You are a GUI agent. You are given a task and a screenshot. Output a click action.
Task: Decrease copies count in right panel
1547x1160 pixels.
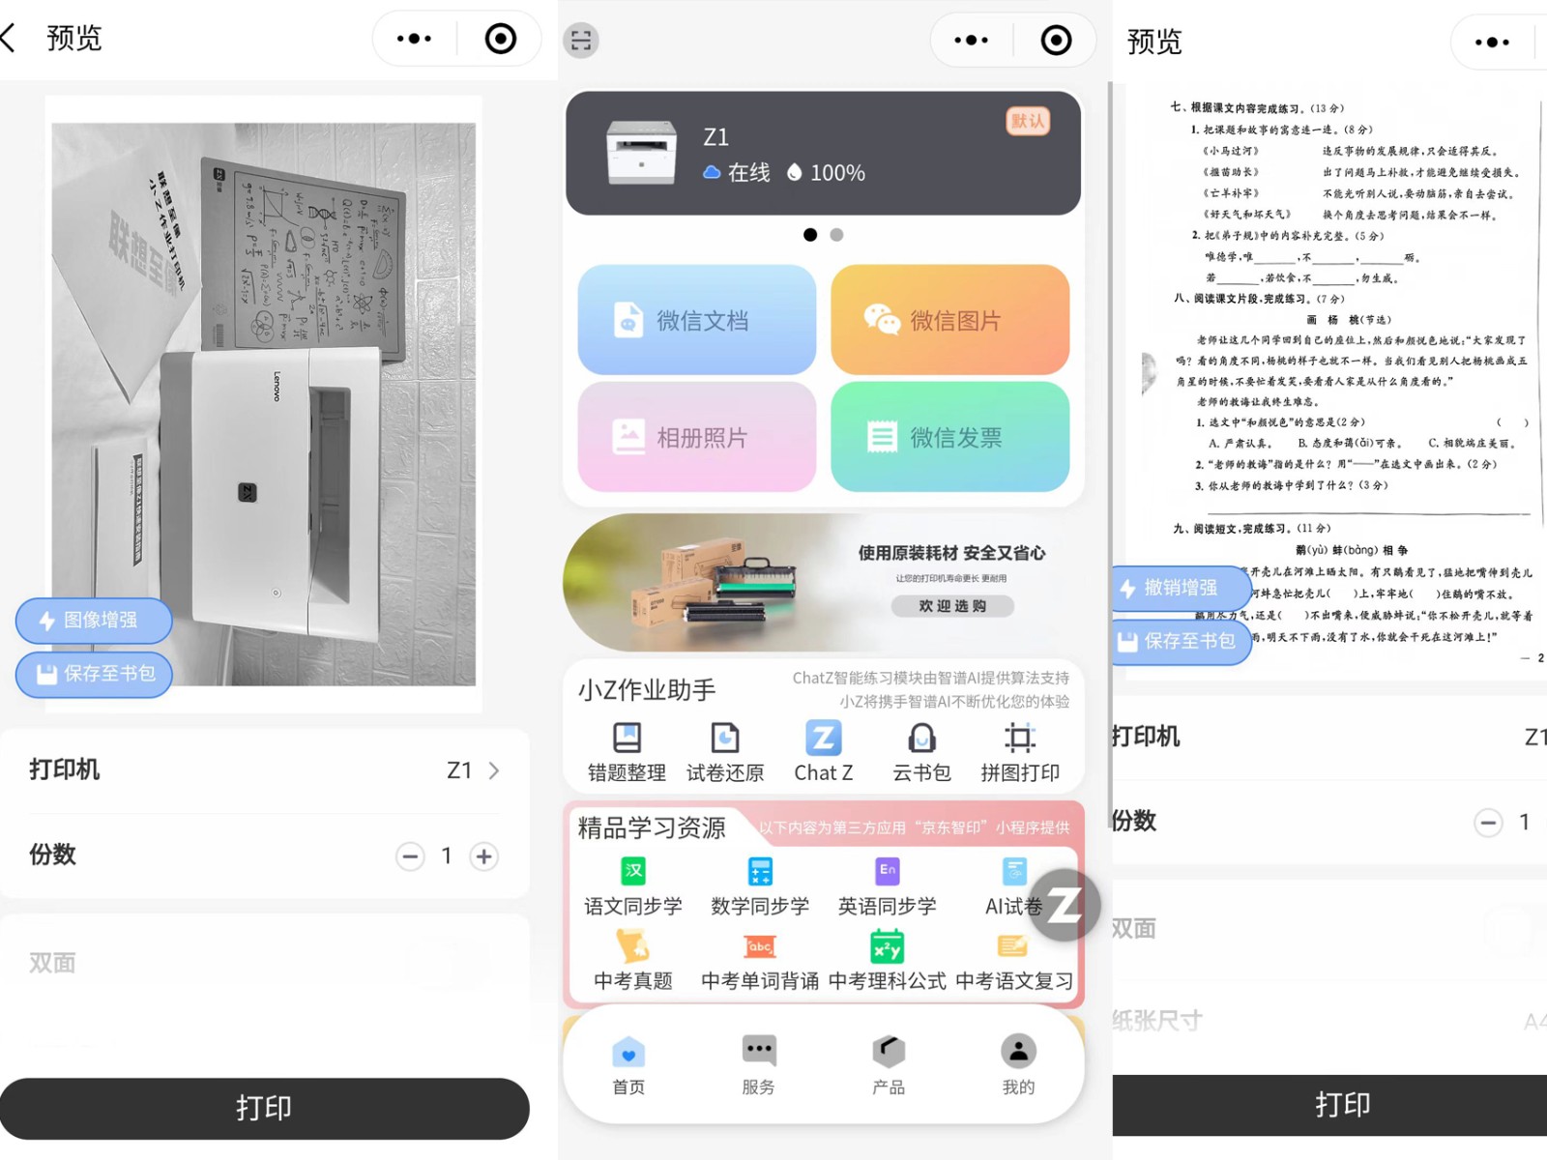coord(1488,823)
